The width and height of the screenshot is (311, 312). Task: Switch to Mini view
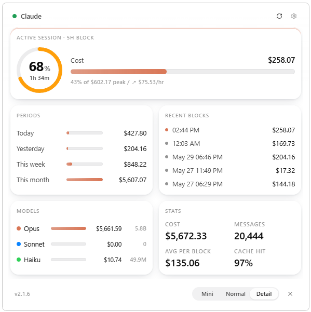click(x=207, y=294)
